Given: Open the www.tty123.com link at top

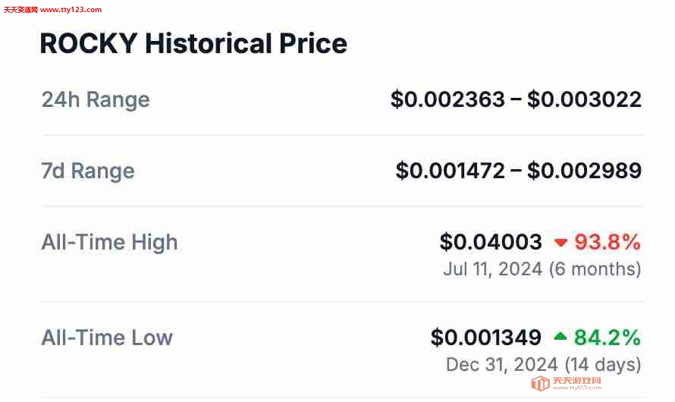Looking at the screenshot, I should (x=71, y=9).
